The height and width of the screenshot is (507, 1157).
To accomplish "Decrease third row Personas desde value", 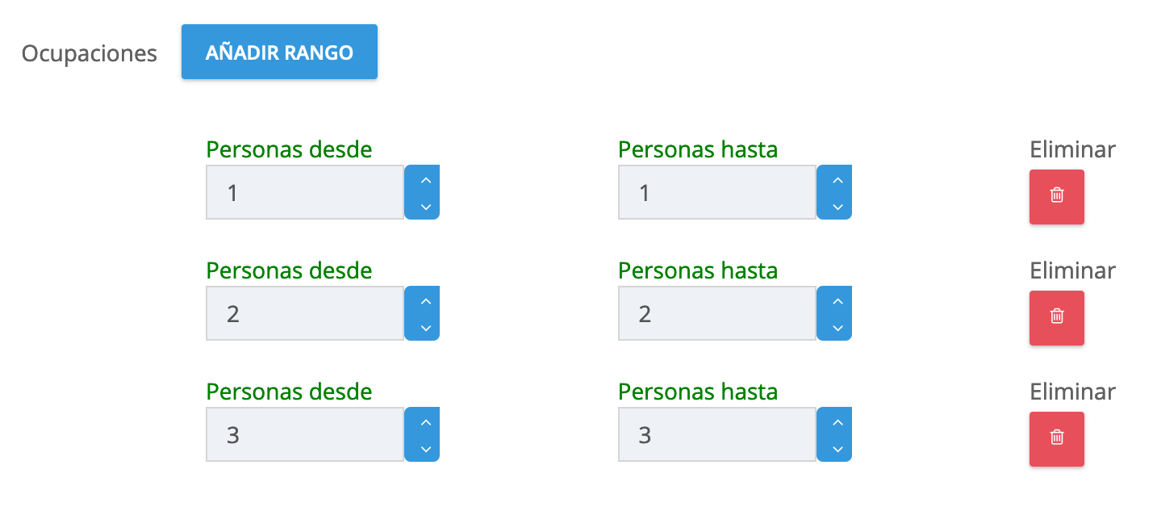I will coord(426,449).
